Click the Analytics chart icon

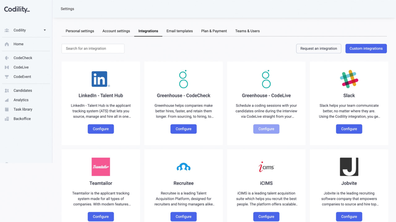pyautogui.click(x=7, y=100)
